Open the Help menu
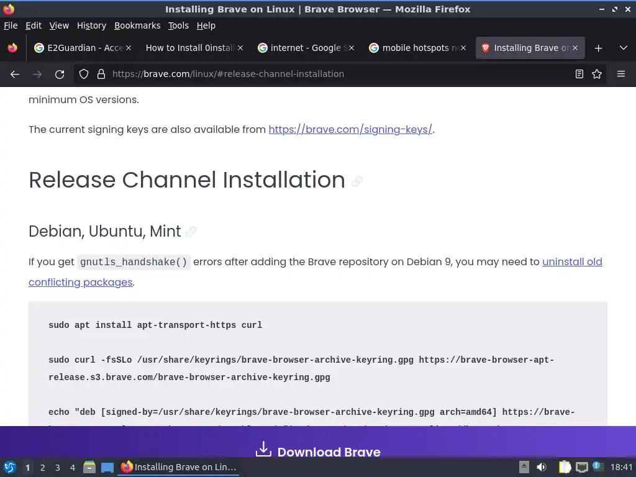Image resolution: width=636 pixels, height=477 pixels. (x=206, y=25)
